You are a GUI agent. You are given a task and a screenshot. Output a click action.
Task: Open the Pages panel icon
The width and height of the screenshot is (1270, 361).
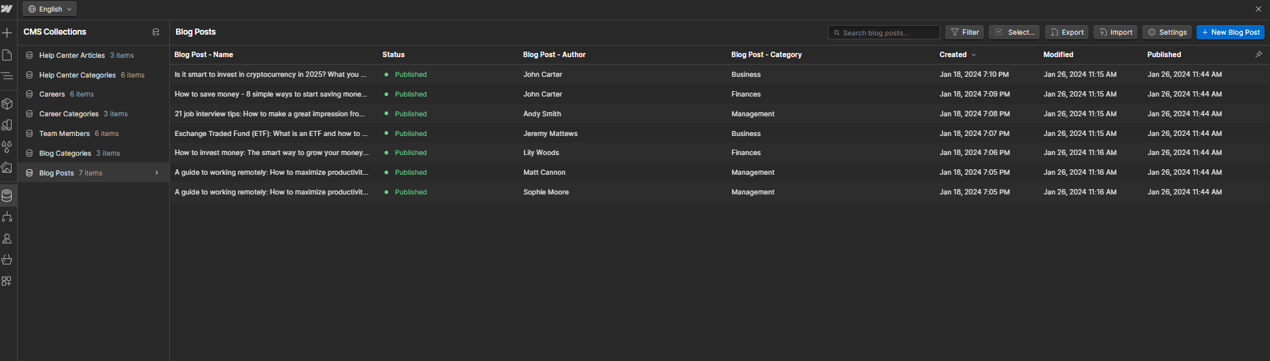tap(7, 54)
